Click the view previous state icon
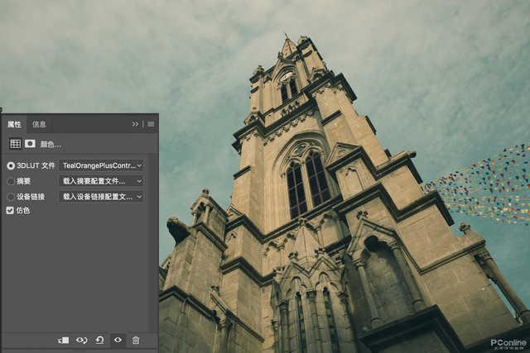 tap(81, 340)
